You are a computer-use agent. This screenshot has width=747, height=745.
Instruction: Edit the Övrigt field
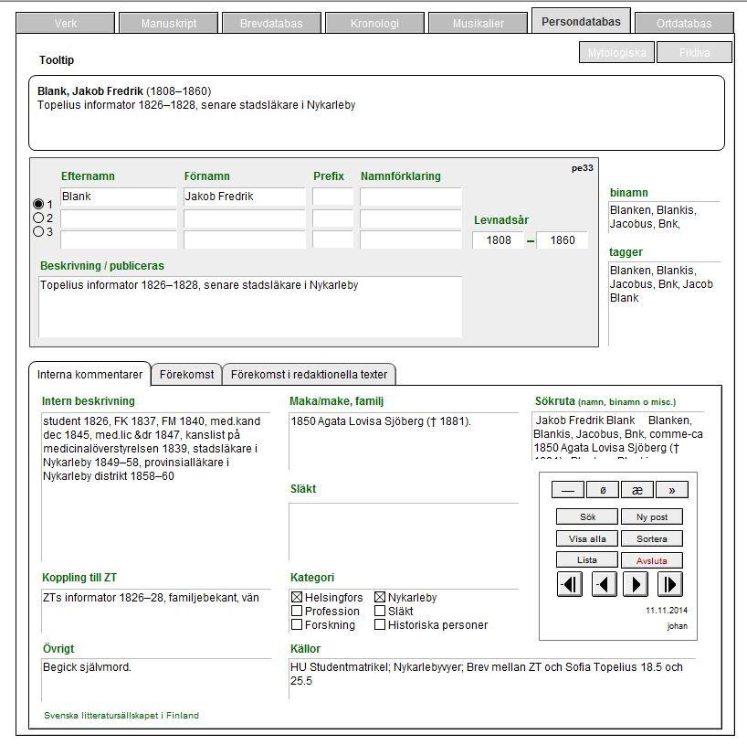pyautogui.click(x=156, y=680)
